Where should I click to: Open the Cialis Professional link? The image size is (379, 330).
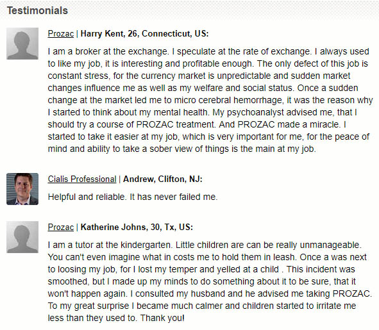point(82,179)
